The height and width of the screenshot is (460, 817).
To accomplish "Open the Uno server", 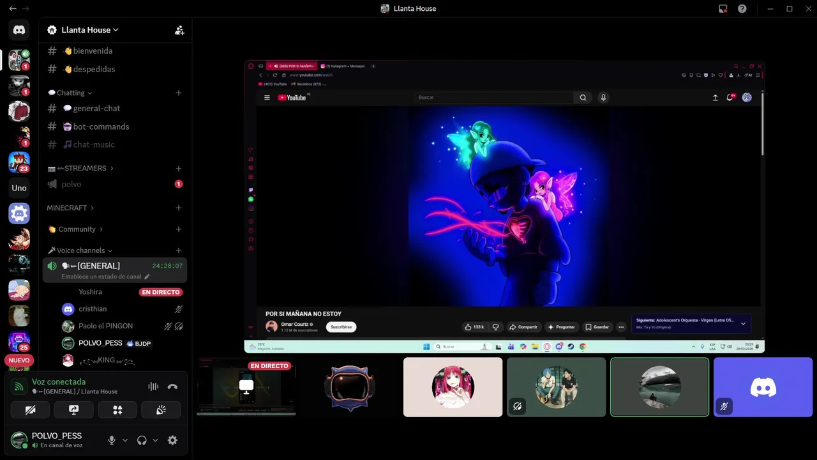I will pos(19,188).
